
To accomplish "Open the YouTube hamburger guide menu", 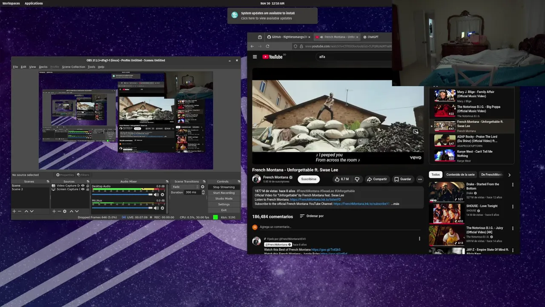I will (x=255, y=57).
